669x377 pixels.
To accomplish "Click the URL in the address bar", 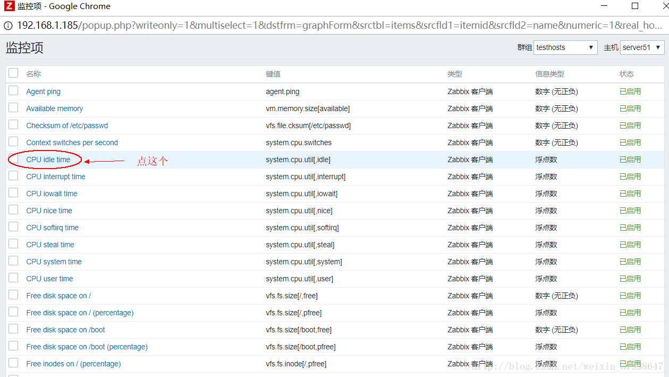I will point(340,25).
